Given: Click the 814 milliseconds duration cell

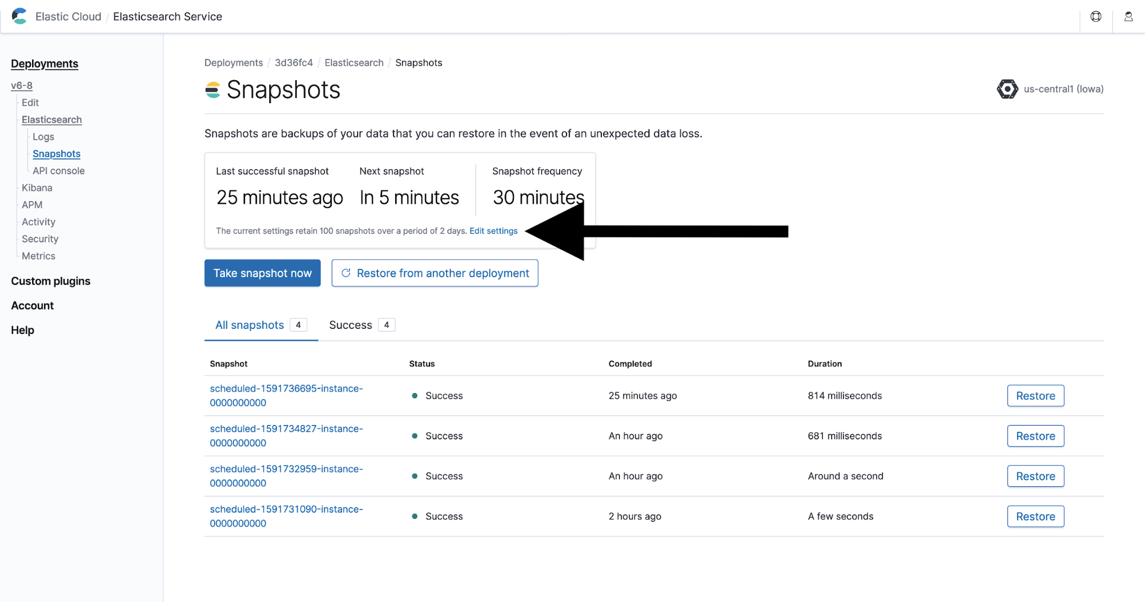Looking at the screenshot, I should tap(845, 396).
